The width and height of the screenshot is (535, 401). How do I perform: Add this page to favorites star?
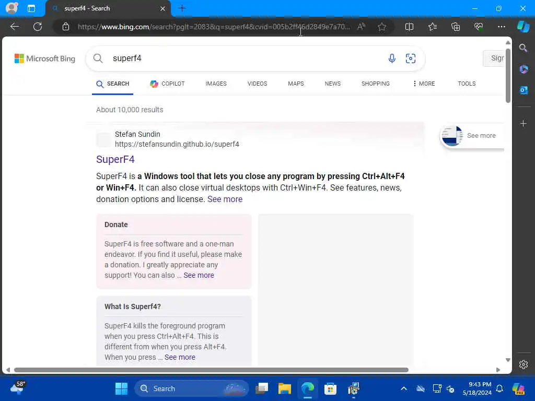coord(382,27)
